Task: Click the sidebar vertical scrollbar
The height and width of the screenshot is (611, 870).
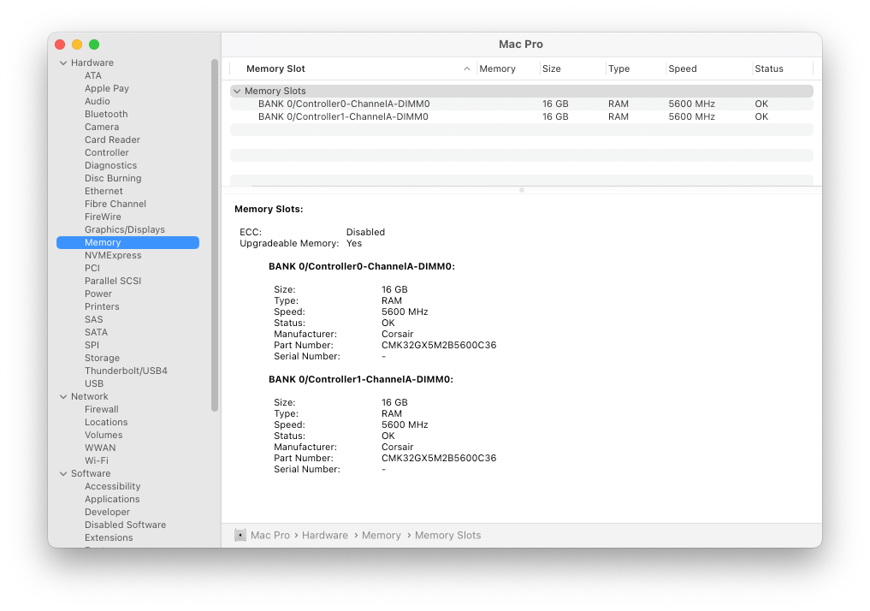Action: [215, 235]
